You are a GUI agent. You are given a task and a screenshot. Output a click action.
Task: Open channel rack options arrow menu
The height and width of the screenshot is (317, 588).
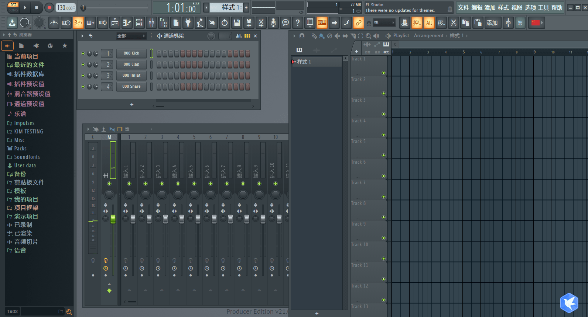tap(82, 36)
